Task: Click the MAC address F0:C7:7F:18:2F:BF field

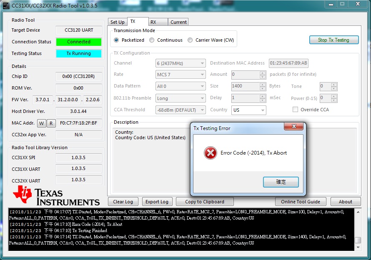Action: click(78, 123)
